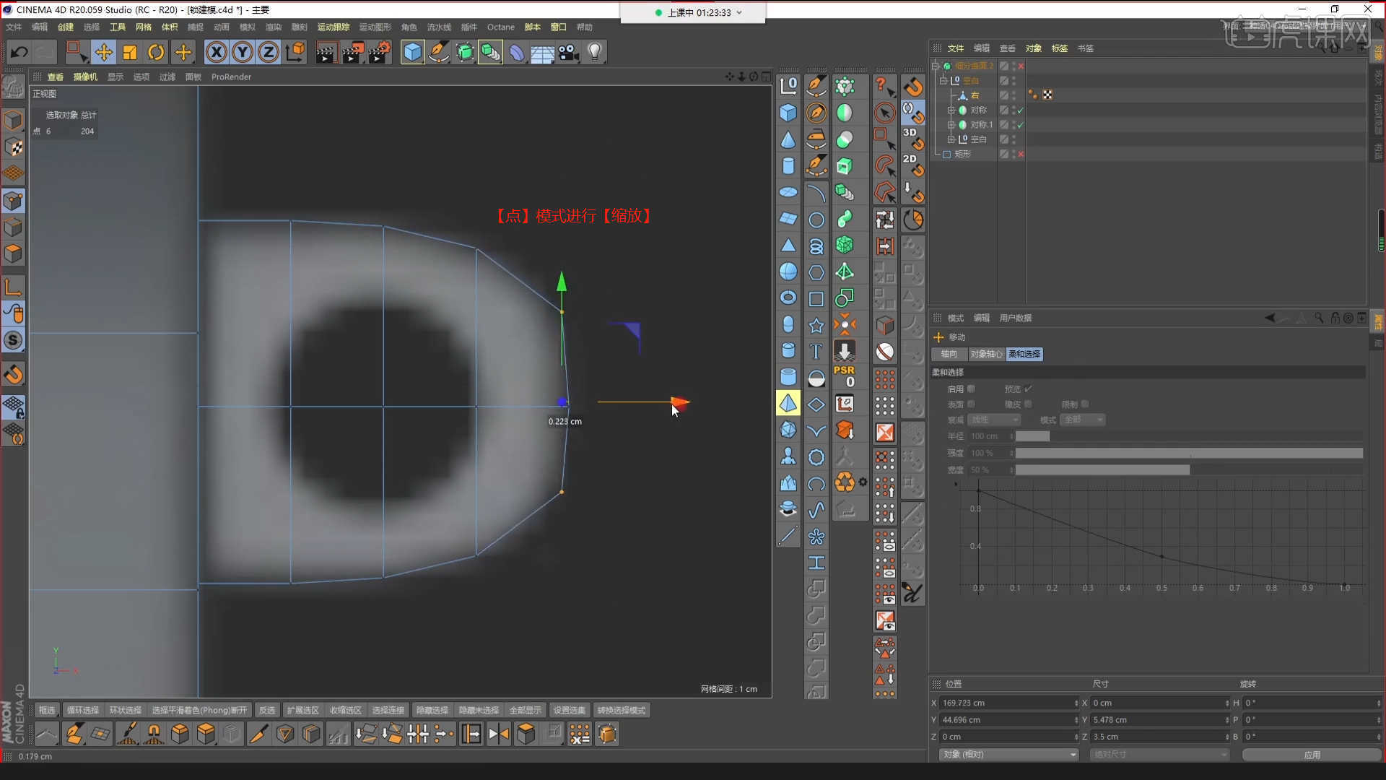Click the 反选 button

point(266,710)
